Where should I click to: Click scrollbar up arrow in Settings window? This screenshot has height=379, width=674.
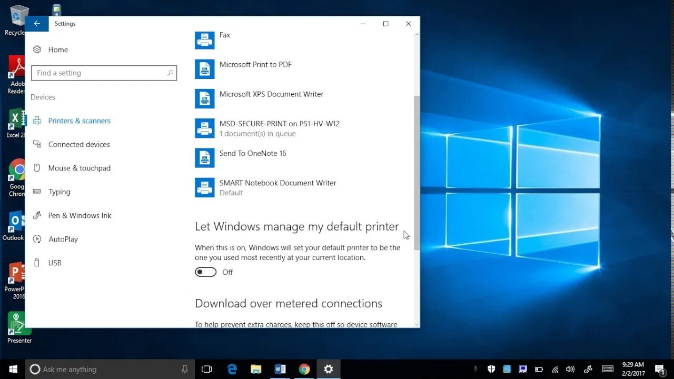point(417,35)
